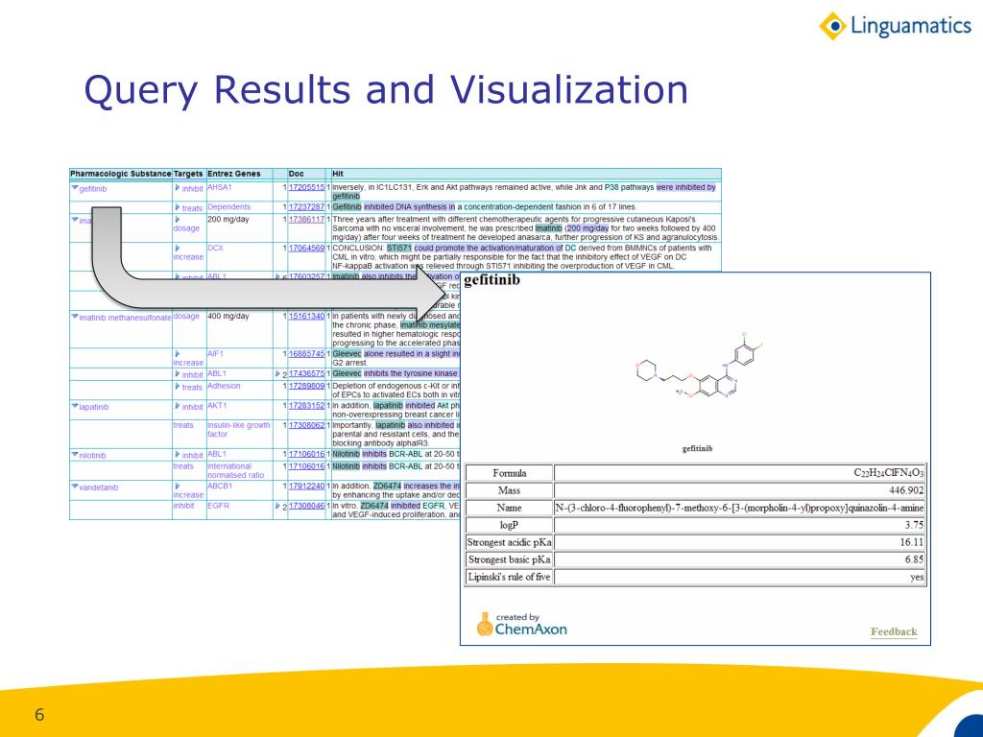This screenshot has height=737, width=983.
Task: Click the International normalised ratio entry
Action: pos(236,470)
